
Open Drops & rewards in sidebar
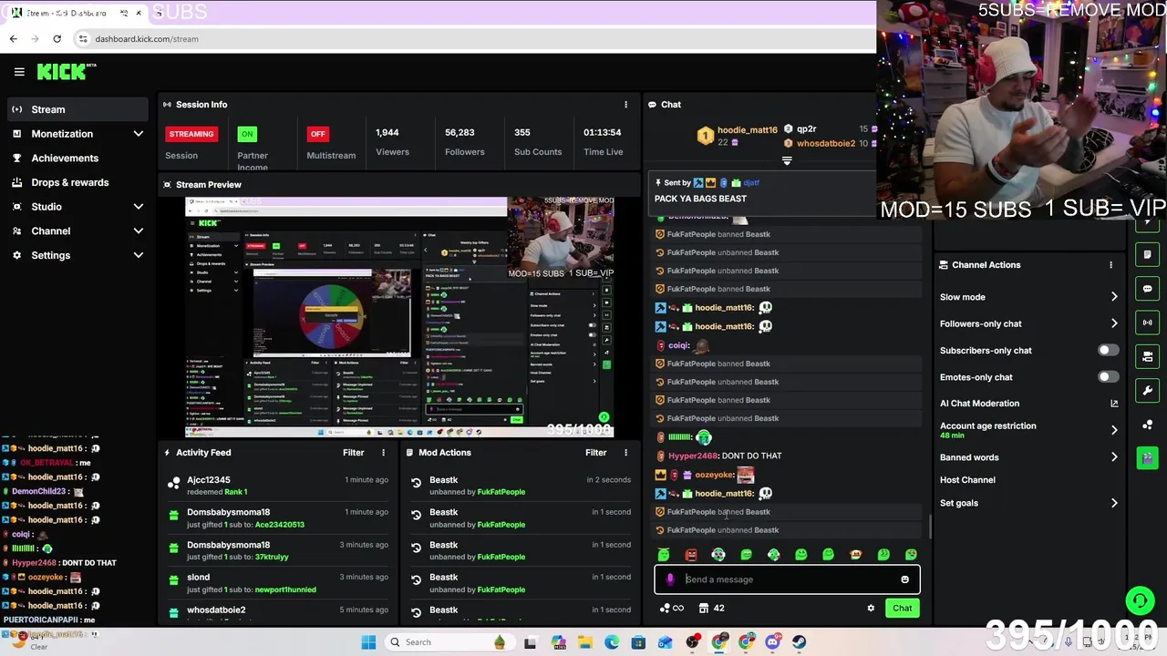(x=77, y=182)
